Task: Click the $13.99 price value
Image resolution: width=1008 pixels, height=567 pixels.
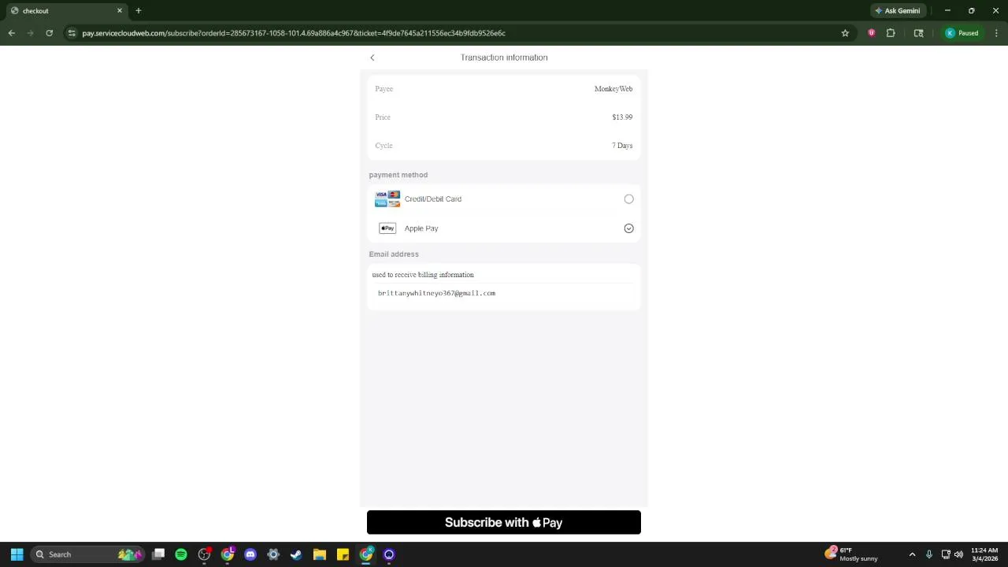Action: (622, 117)
